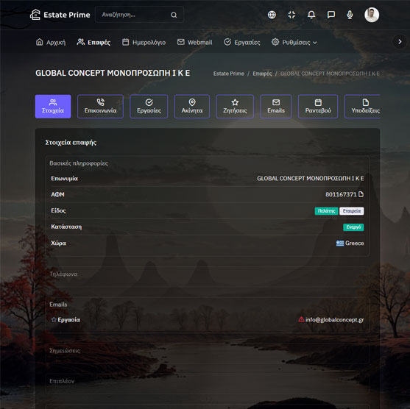Viewport: 410px width, 409px height.
Task: Click the star icon next to Εργασία
Action: point(54,319)
